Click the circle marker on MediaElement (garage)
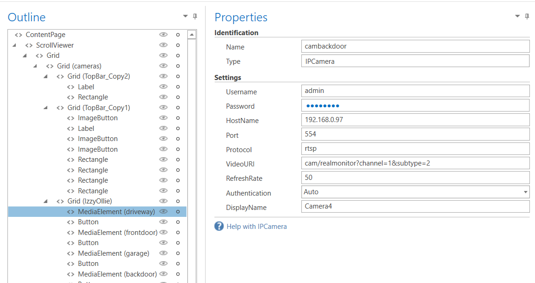The width and height of the screenshot is (535, 283). [178, 253]
